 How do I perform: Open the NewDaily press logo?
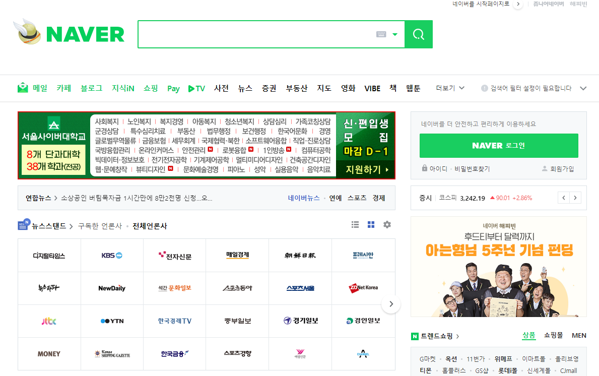(112, 288)
